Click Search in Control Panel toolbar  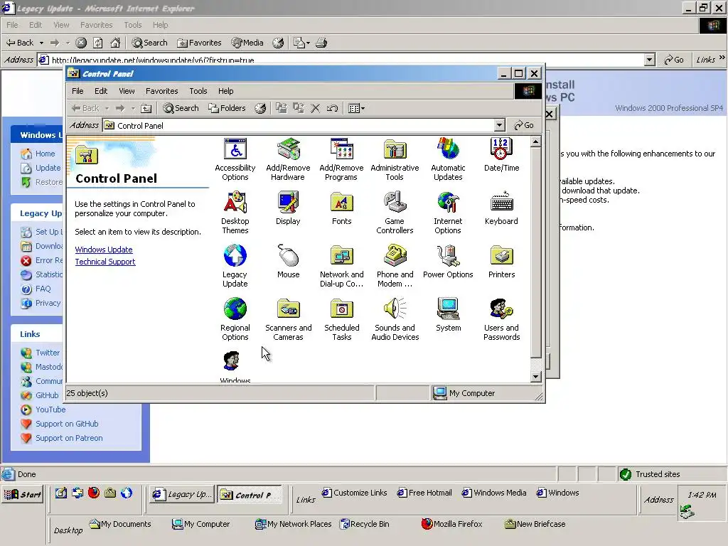(181, 108)
